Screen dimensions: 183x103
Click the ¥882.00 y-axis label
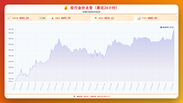tap(11, 62)
